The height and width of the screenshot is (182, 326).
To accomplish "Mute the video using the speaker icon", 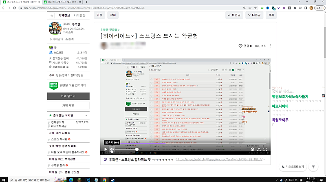I will (x=113, y=150).
